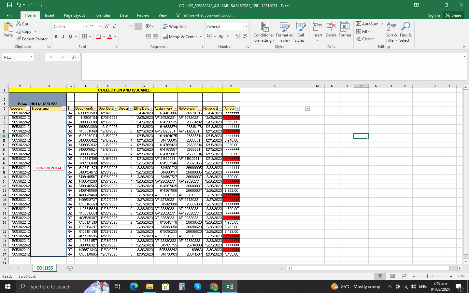The height and width of the screenshot is (293, 469).
Task: Toggle Underline formatting
Action: pos(70,36)
